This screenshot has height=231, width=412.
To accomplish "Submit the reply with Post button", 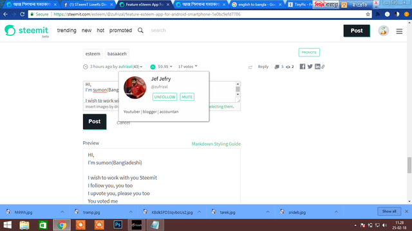I will (95, 121).
